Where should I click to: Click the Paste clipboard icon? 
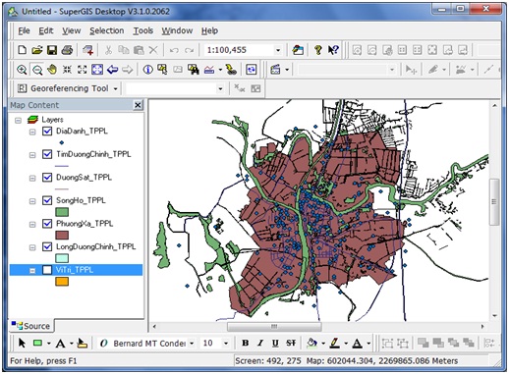pyautogui.click(x=139, y=50)
